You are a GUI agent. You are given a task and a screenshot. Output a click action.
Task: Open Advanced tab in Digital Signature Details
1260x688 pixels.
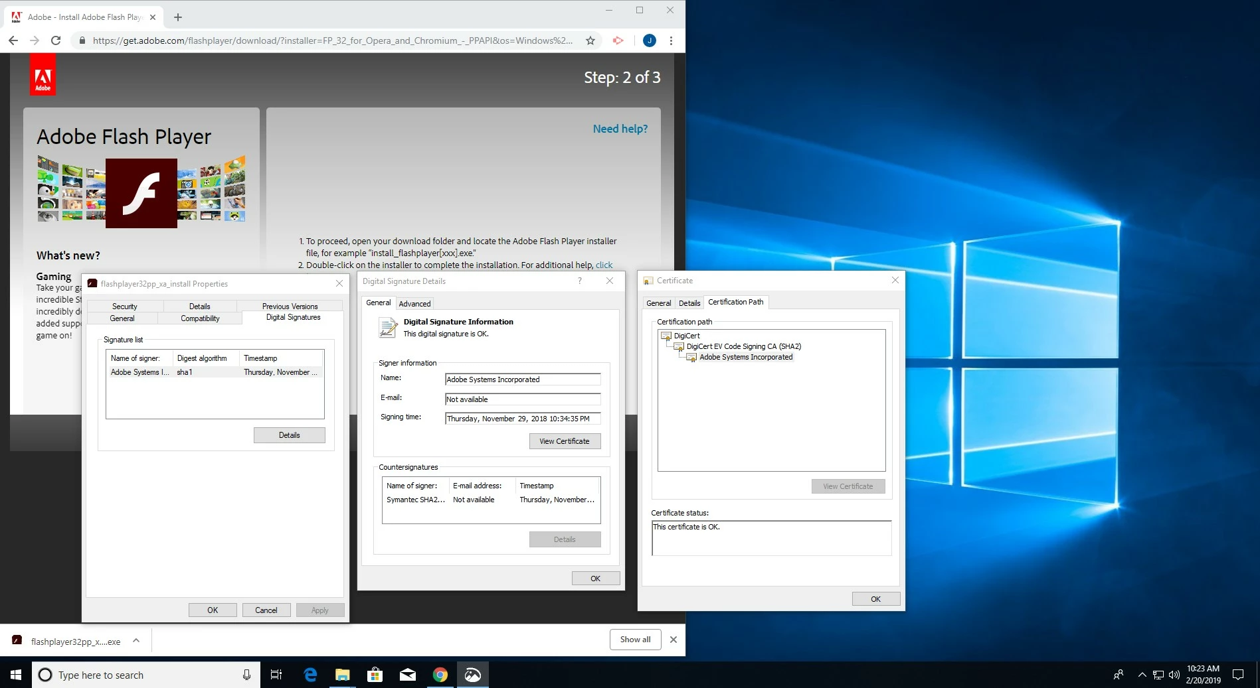(x=414, y=304)
